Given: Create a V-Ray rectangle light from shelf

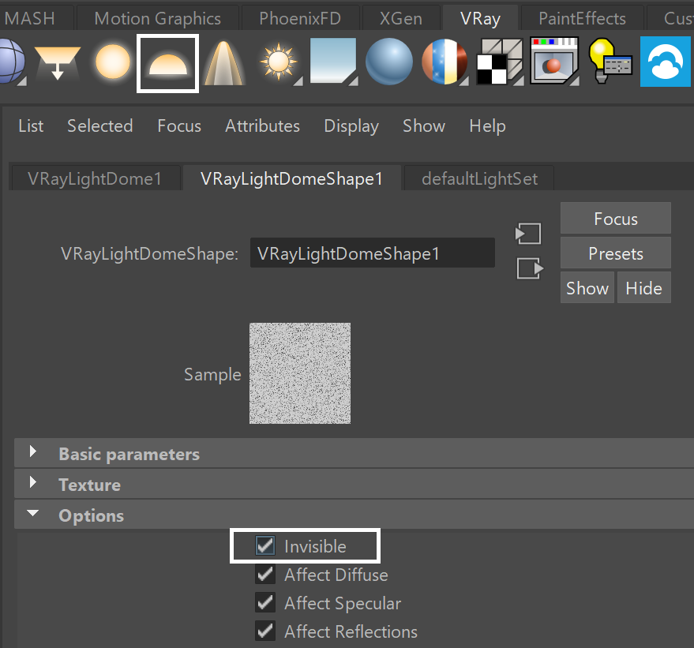Looking at the screenshot, I should [x=58, y=63].
